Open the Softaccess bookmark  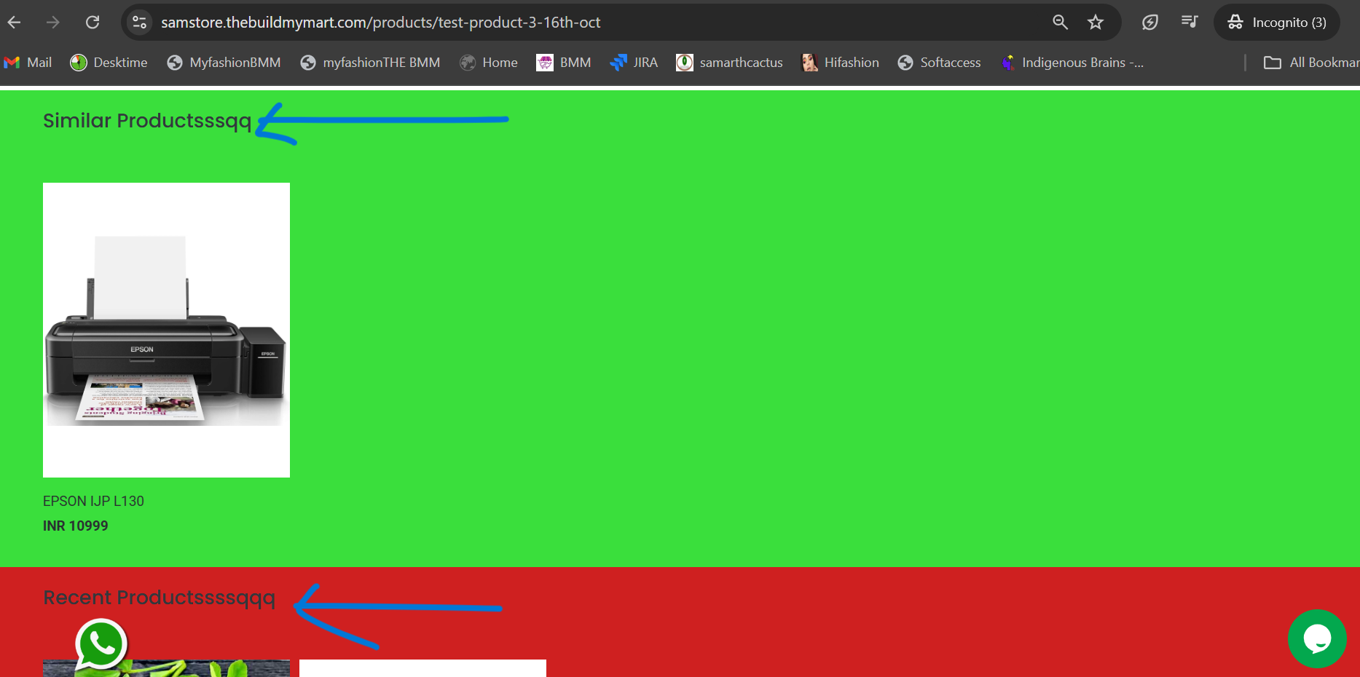pyautogui.click(x=939, y=63)
